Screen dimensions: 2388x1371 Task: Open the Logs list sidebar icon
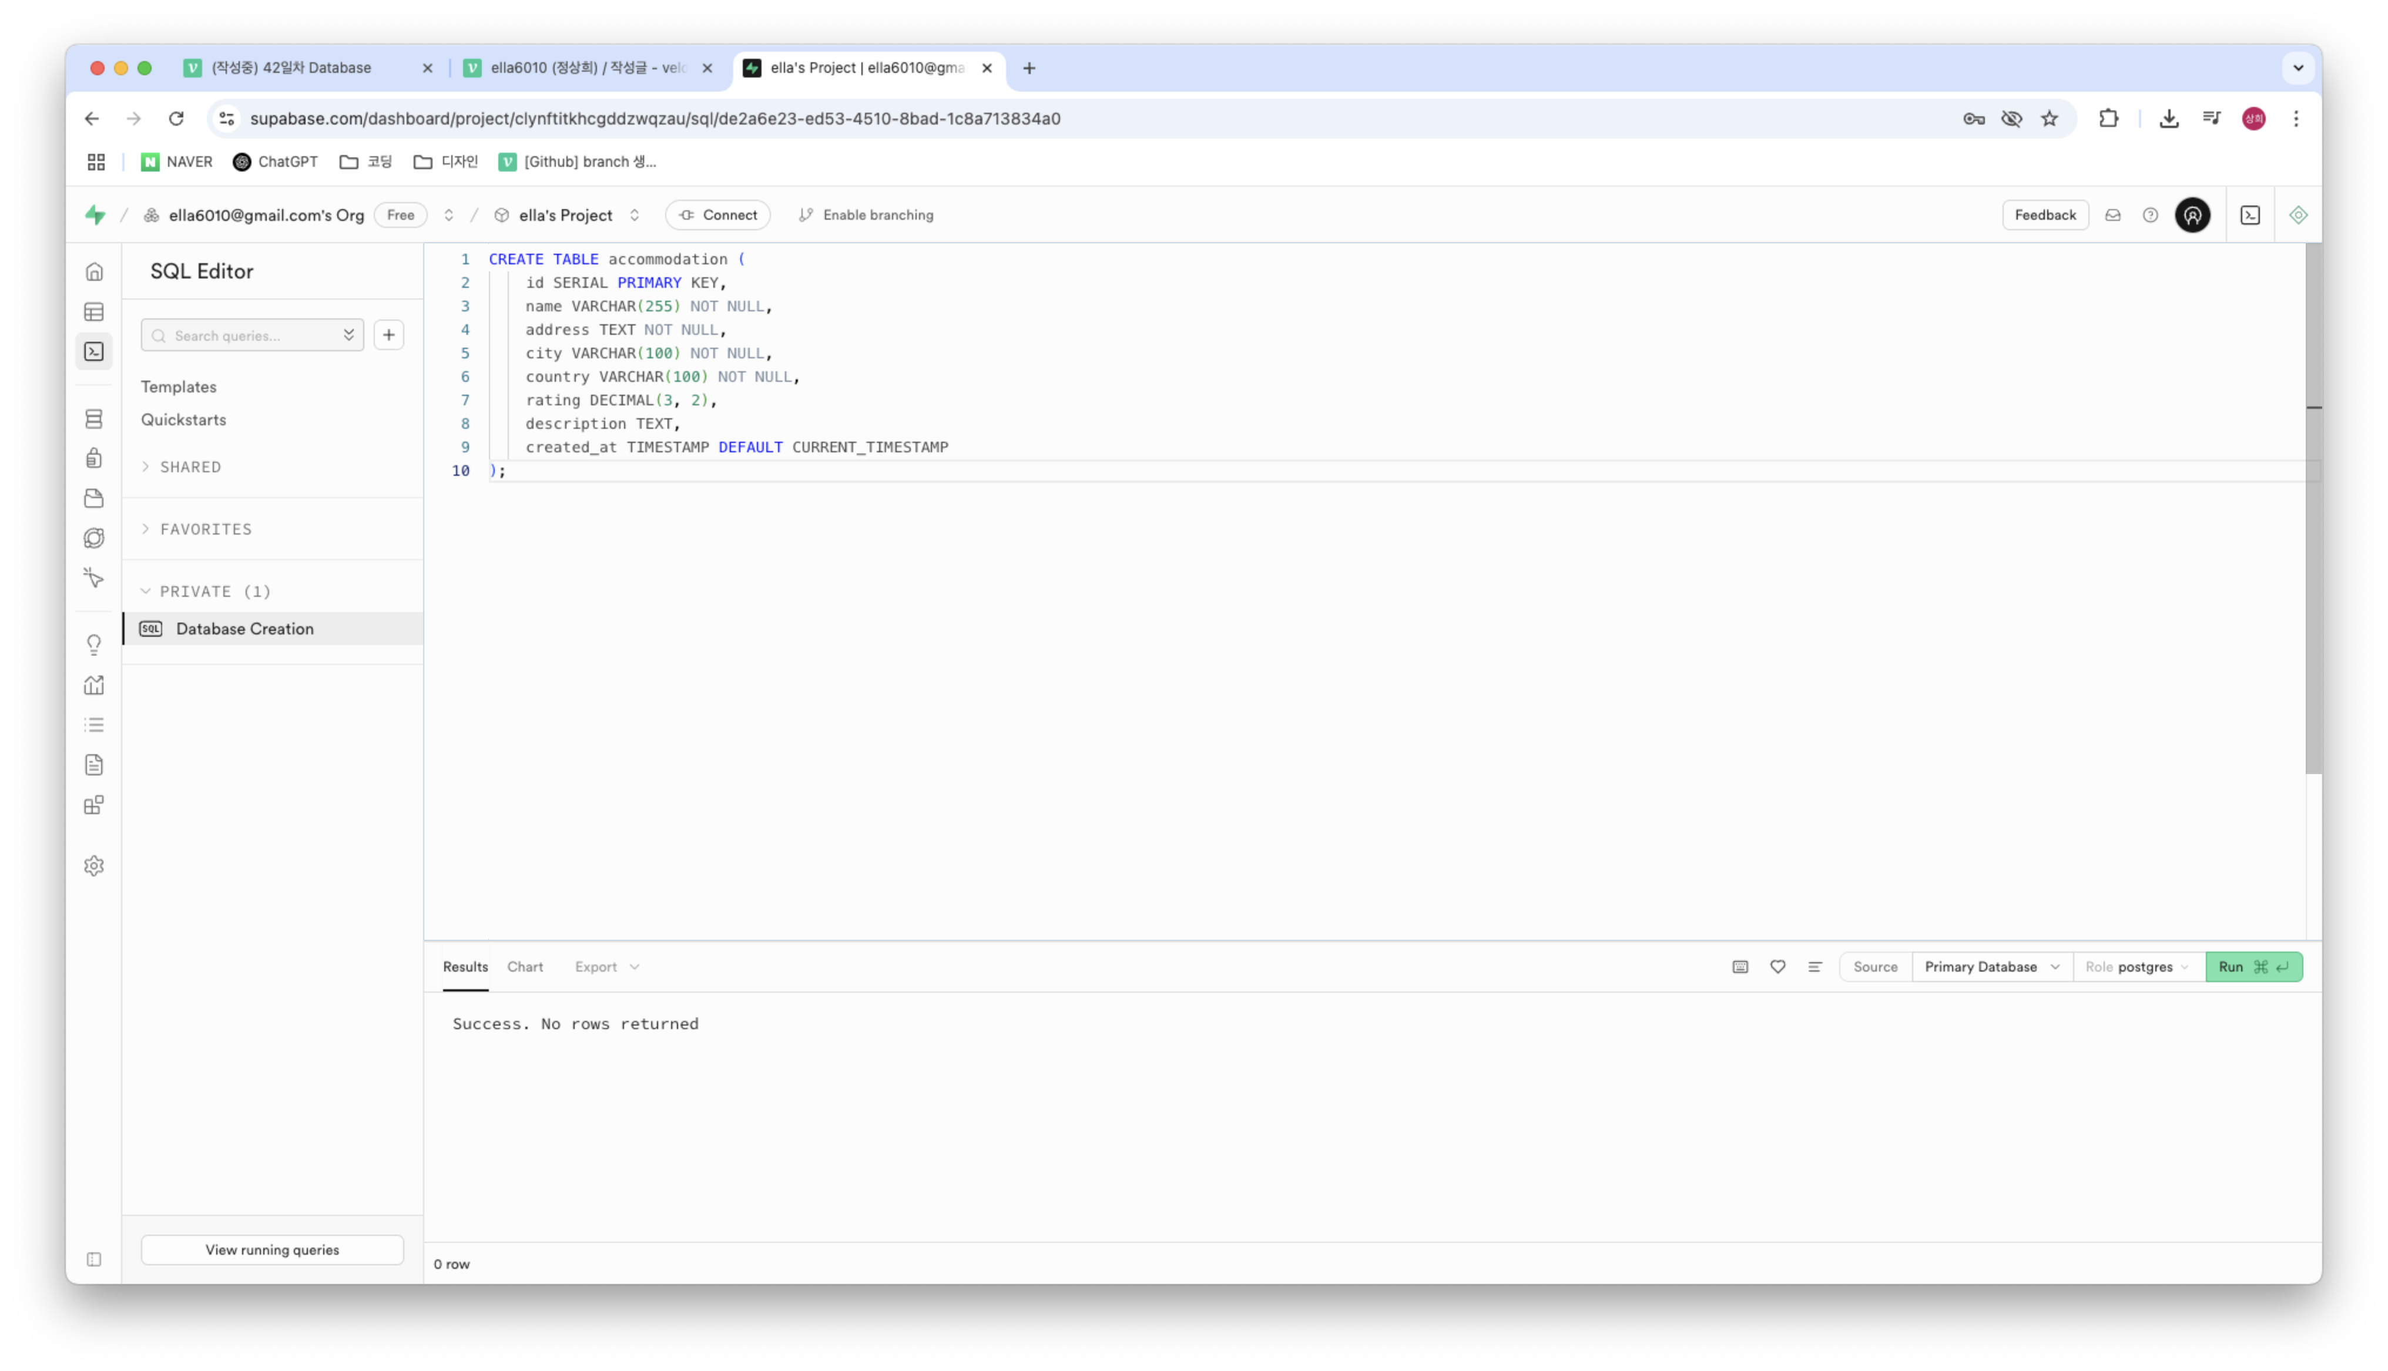pos(94,725)
